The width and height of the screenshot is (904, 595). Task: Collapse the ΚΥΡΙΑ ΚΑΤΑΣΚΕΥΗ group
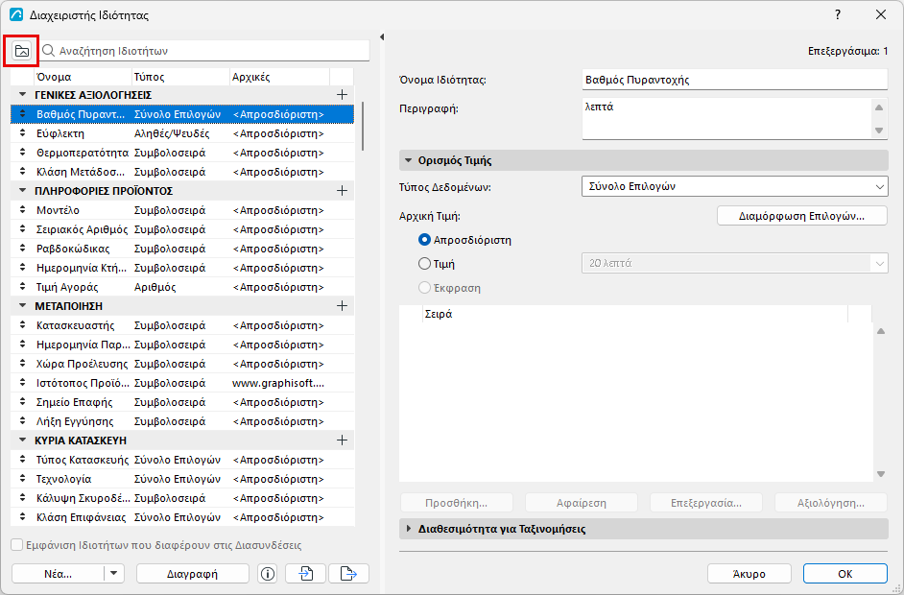pyautogui.click(x=22, y=440)
